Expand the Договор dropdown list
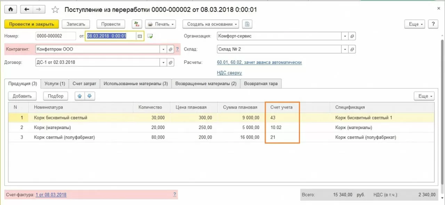 (x=164, y=63)
